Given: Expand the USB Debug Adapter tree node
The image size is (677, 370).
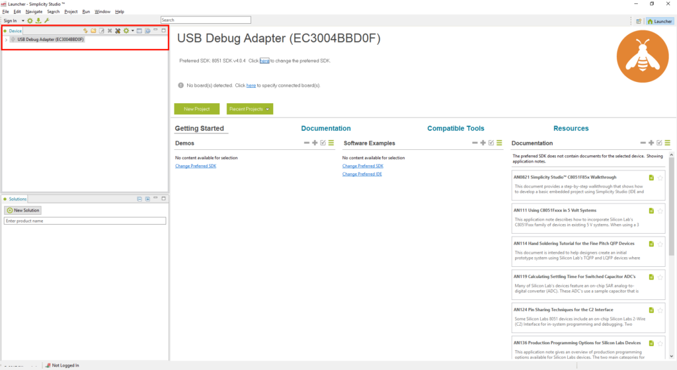Looking at the screenshot, I should tap(6, 40).
